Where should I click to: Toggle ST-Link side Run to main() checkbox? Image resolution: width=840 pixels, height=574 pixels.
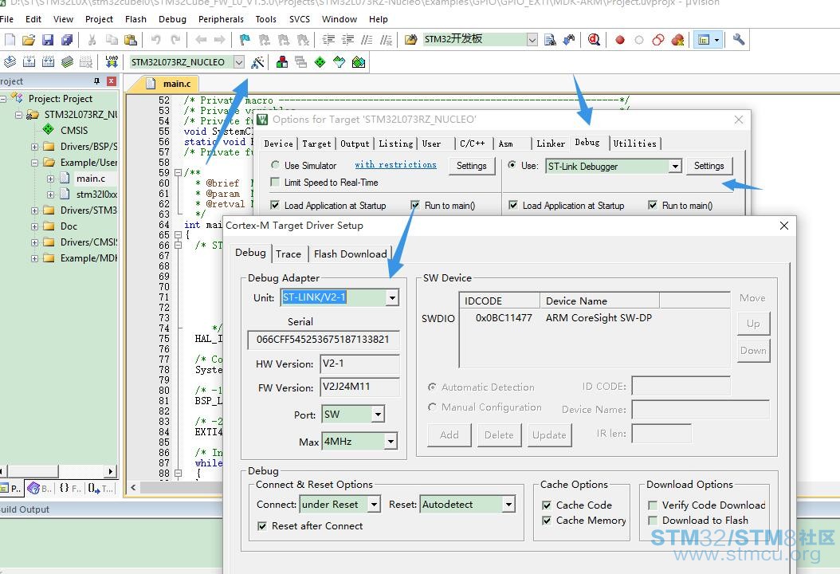coord(653,205)
